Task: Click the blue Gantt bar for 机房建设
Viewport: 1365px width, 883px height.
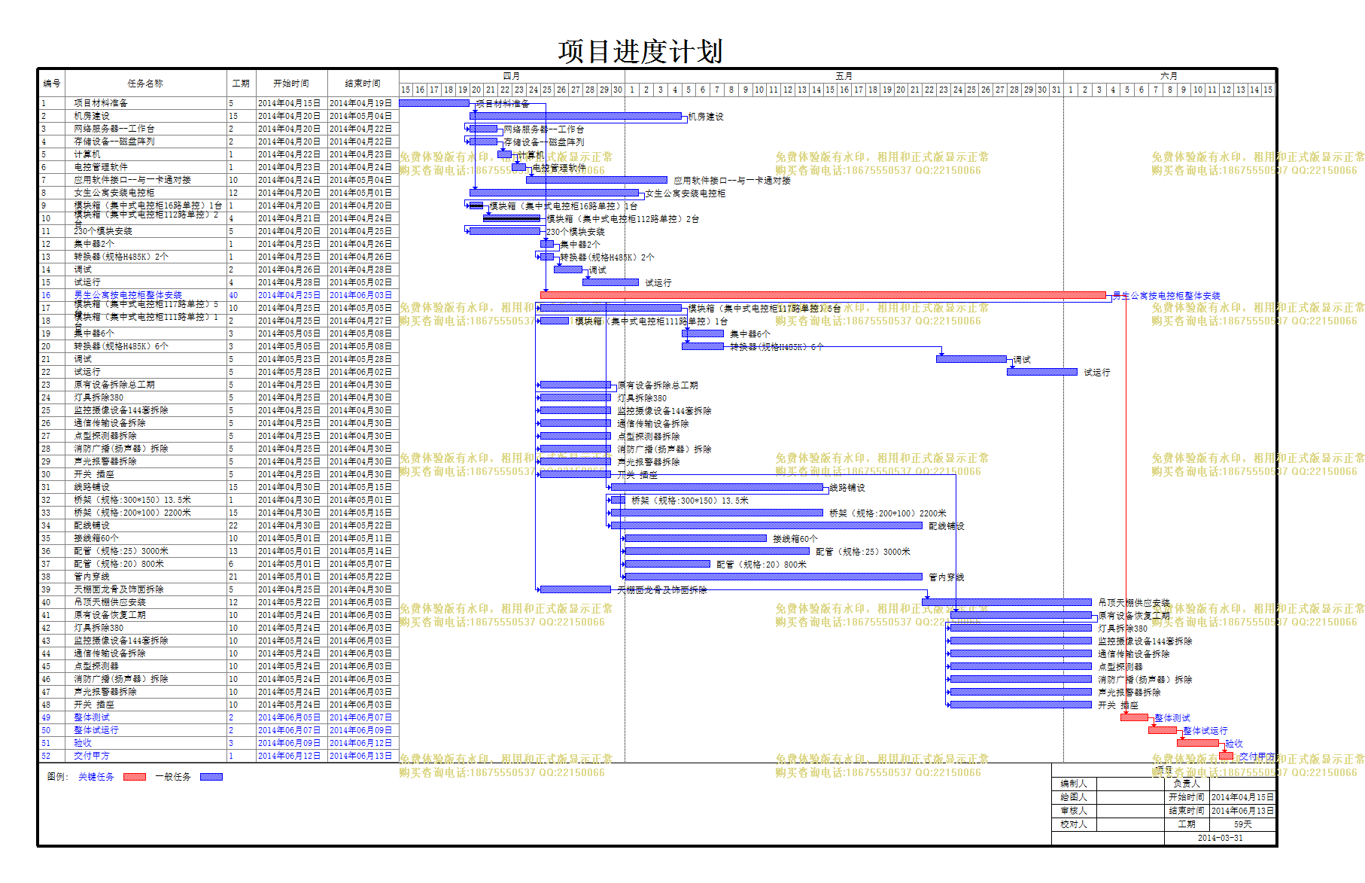Action: [576, 116]
